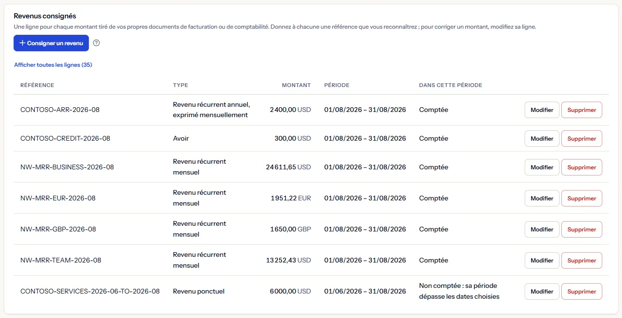
Task: Click the period 01/06/2026 – 31/08/2026
Action: pyautogui.click(x=365, y=291)
